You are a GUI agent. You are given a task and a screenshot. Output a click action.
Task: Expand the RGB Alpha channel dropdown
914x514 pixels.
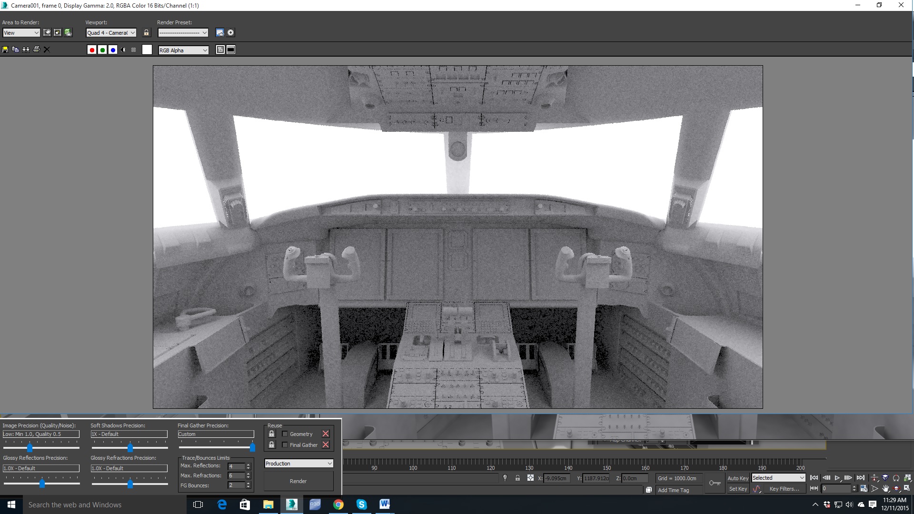coord(183,50)
